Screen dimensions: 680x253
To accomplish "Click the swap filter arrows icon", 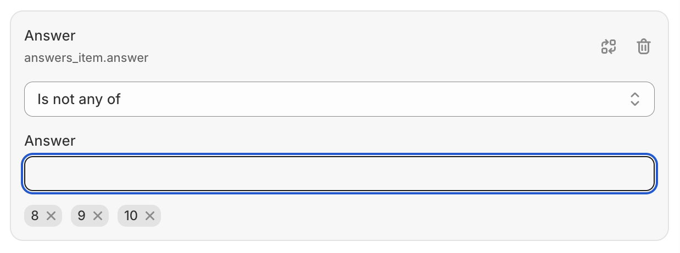I will tap(609, 47).
